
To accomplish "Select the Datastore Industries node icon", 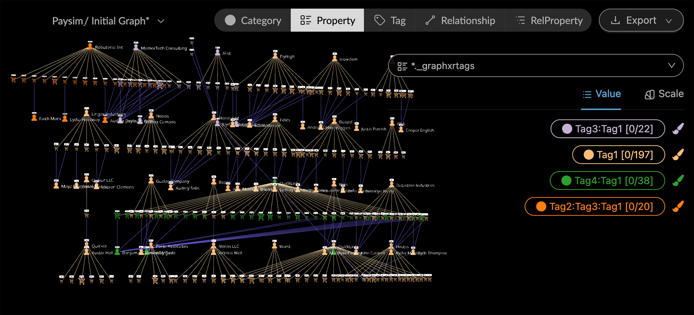I will (391, 184).
